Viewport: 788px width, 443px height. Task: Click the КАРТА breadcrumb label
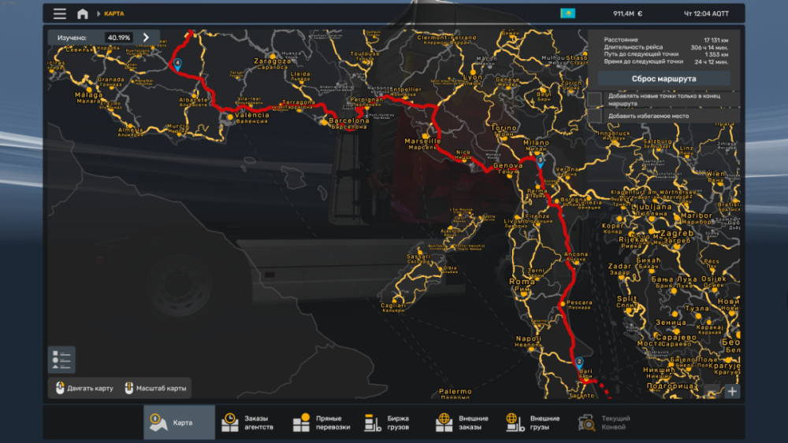pyautogui.click(x=114, y=13)
